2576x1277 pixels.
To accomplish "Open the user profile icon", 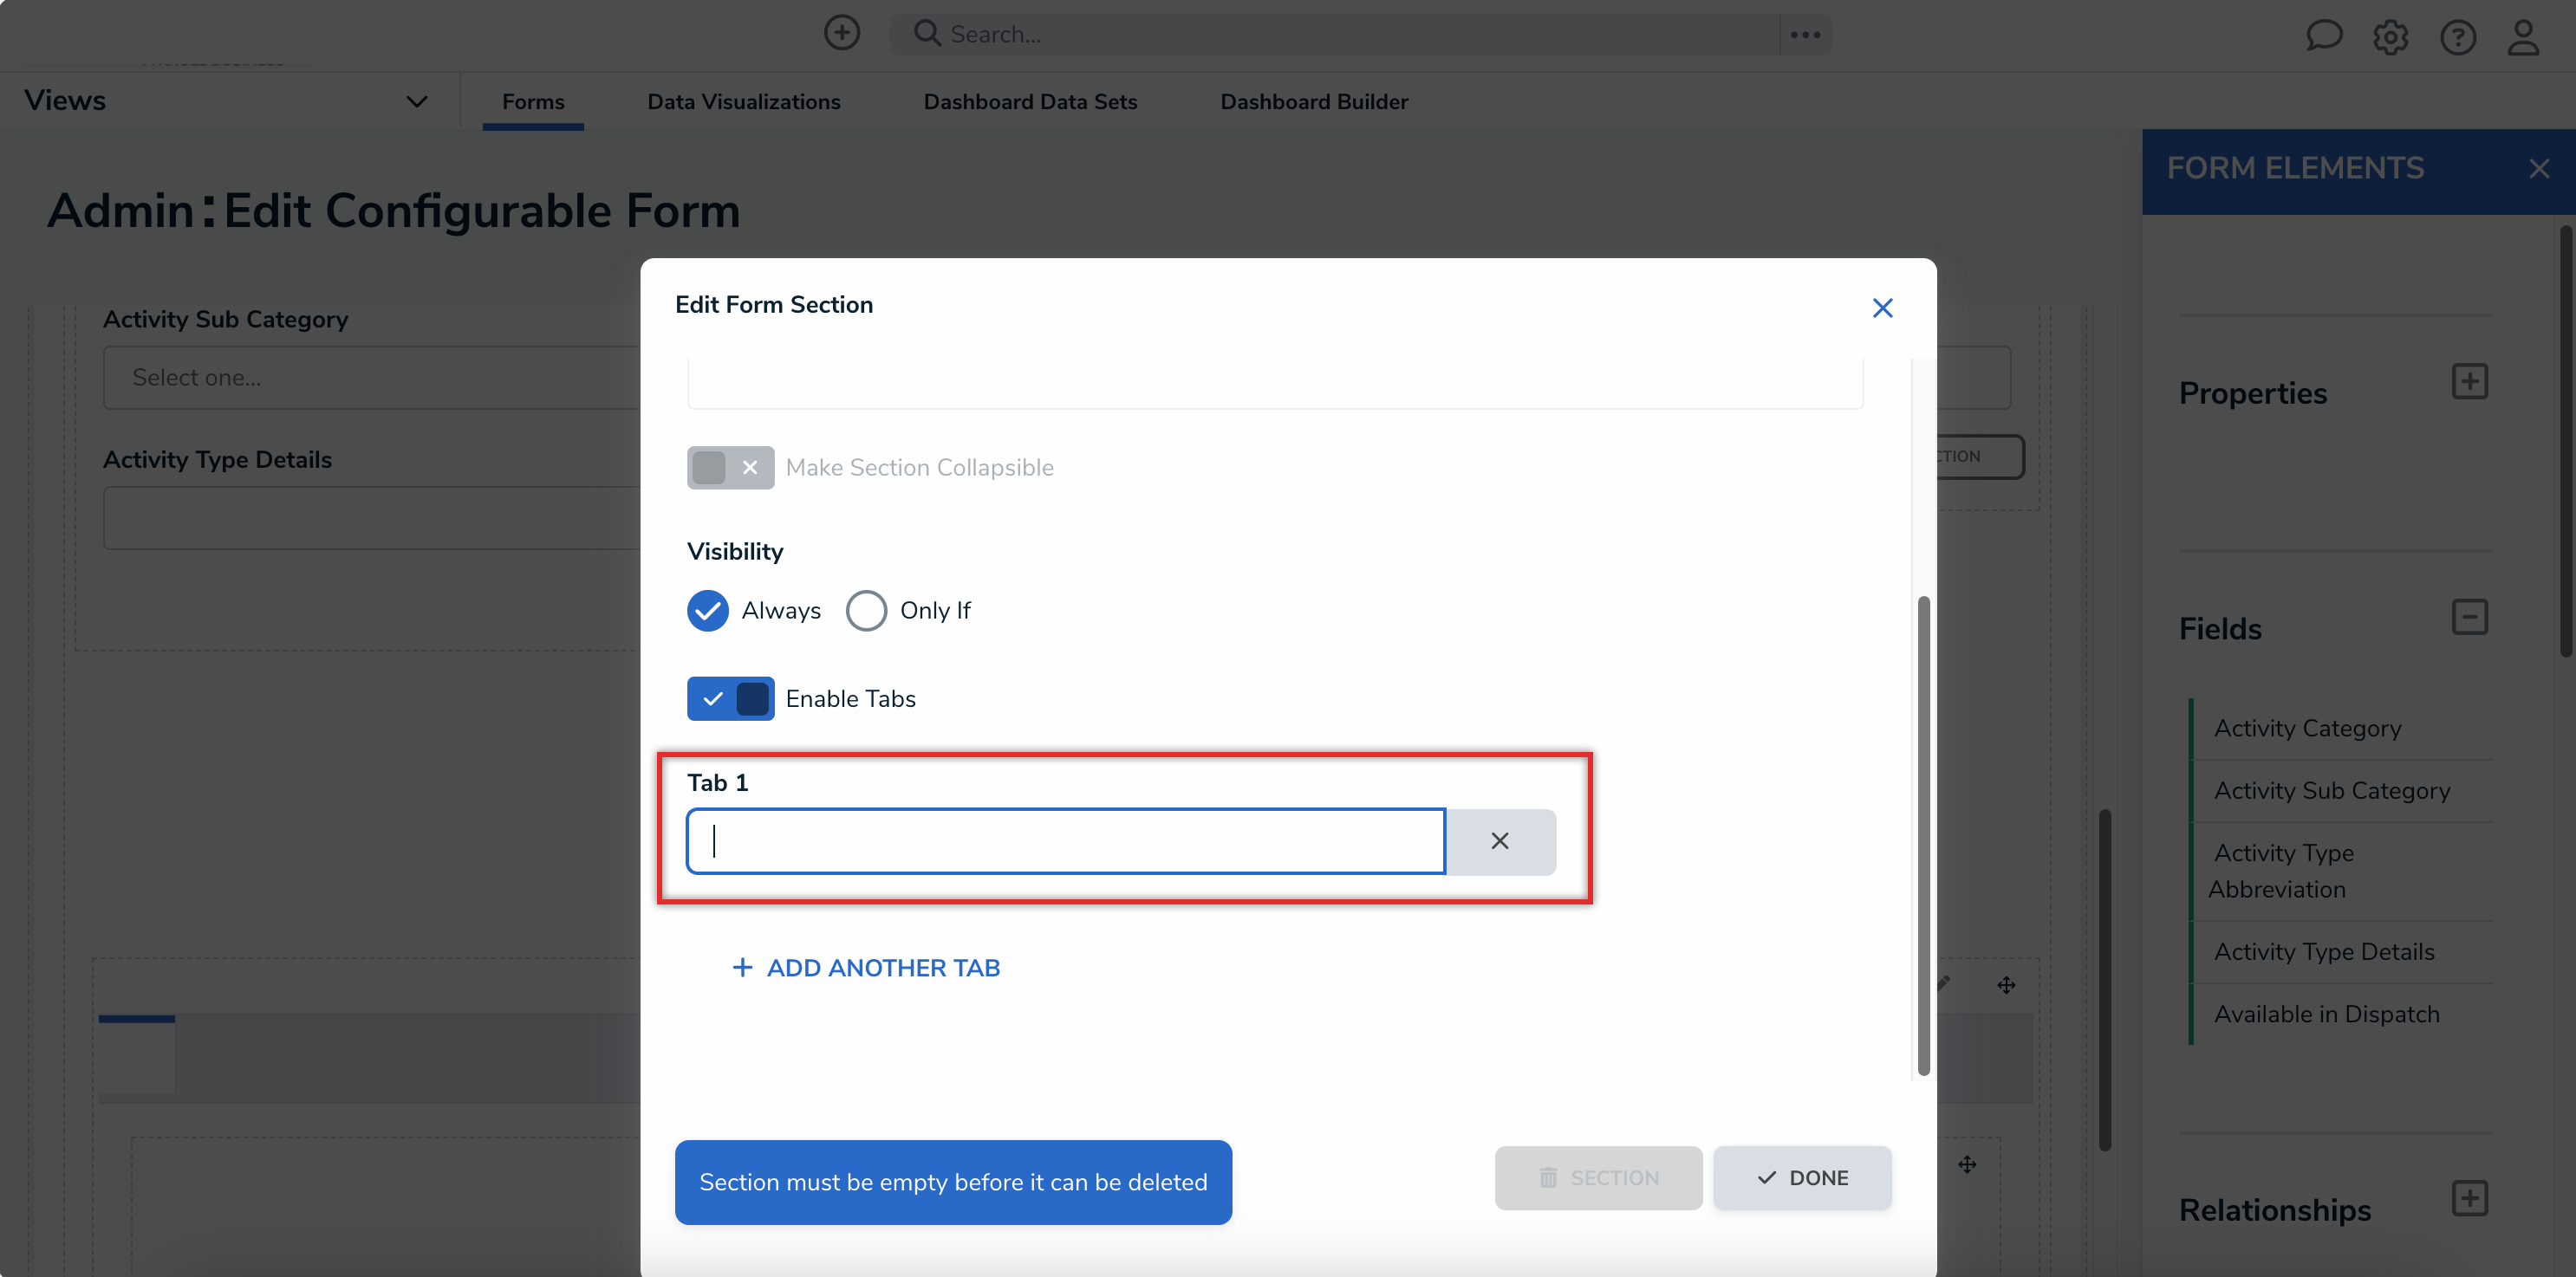I will tap(2523, 37).
